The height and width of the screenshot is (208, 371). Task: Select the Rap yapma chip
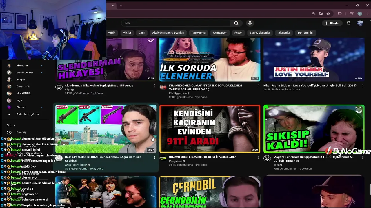click(199, 33)
